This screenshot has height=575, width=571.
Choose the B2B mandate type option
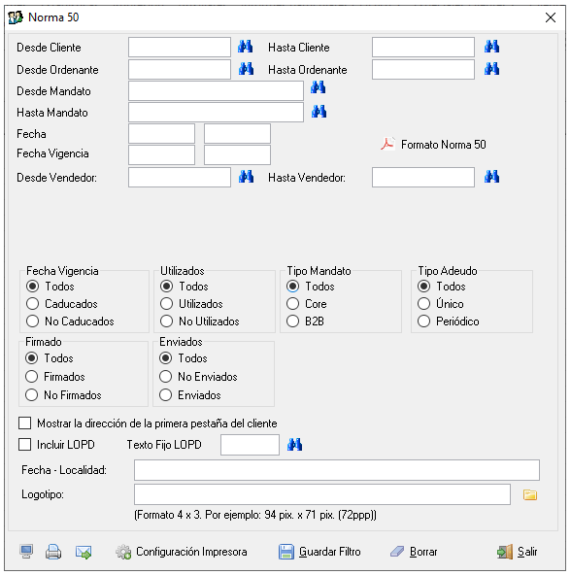[x=305, y=321]
